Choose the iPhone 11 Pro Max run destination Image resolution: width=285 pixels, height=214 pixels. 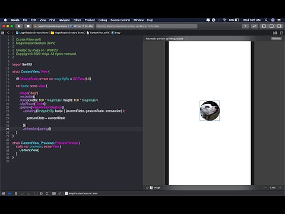81,26
